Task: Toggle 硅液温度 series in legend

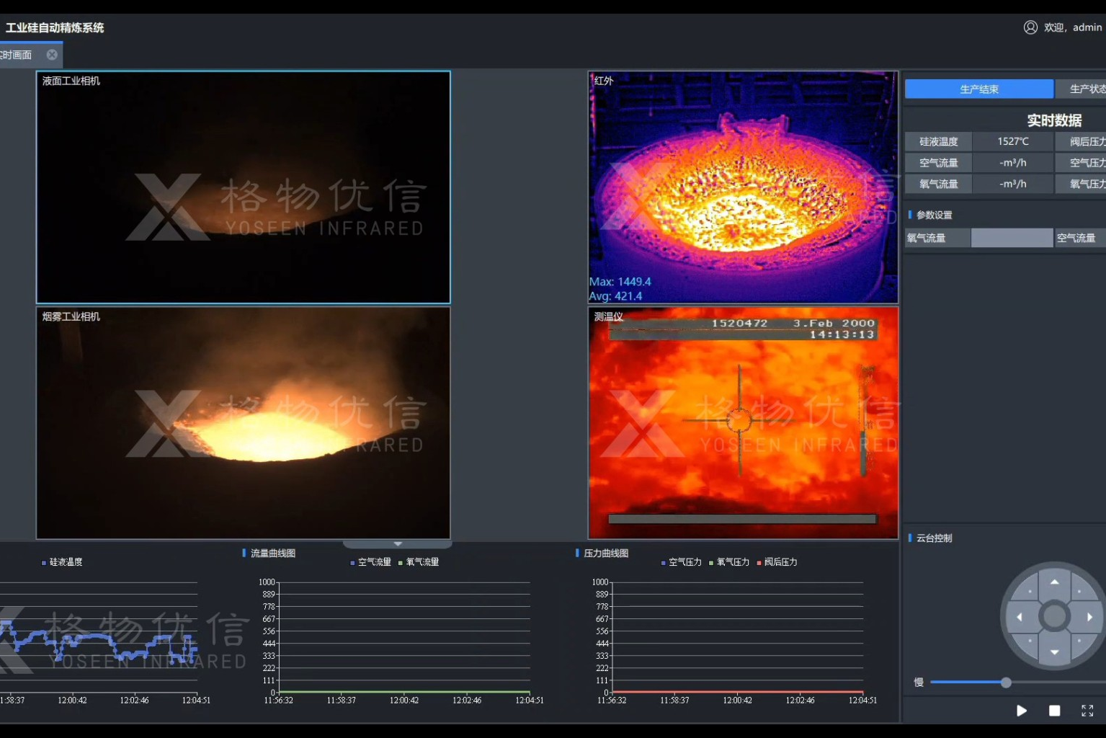Action: pos(63,562)
